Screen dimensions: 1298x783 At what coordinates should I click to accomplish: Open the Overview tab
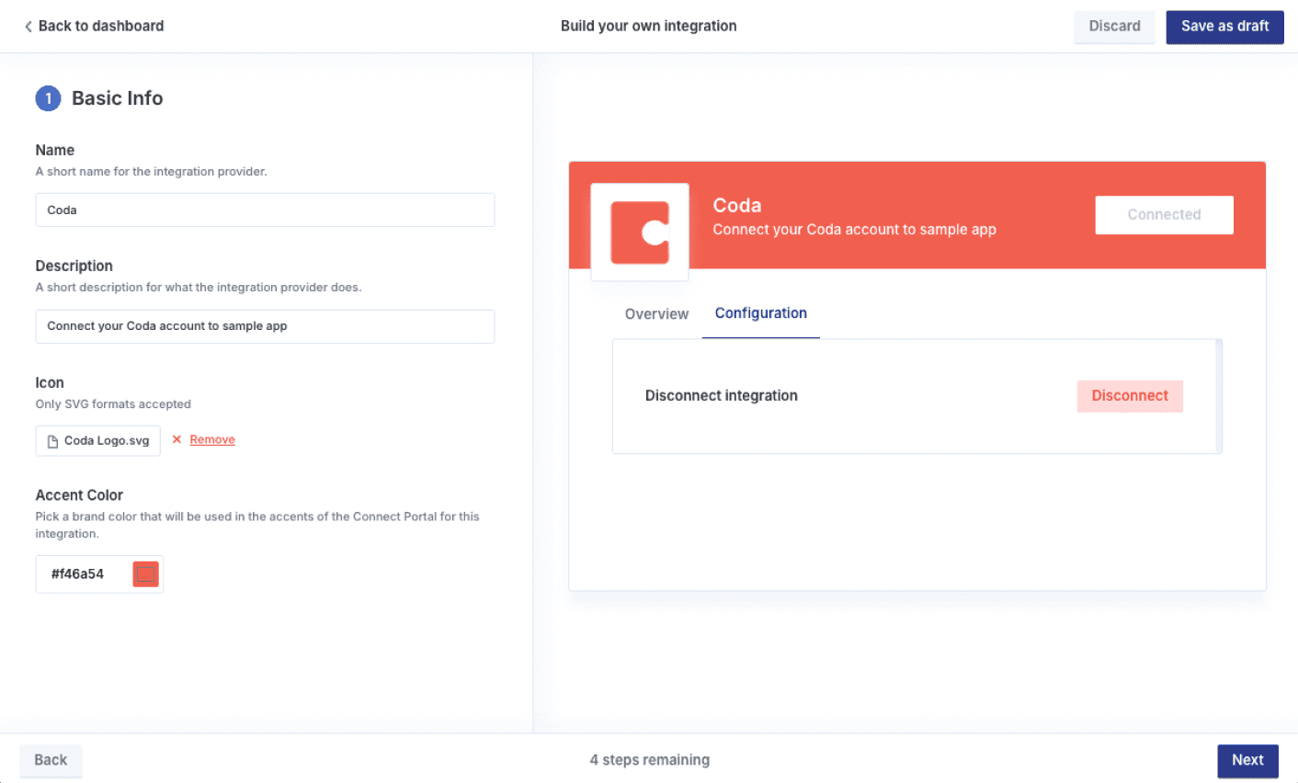point(656,314)
